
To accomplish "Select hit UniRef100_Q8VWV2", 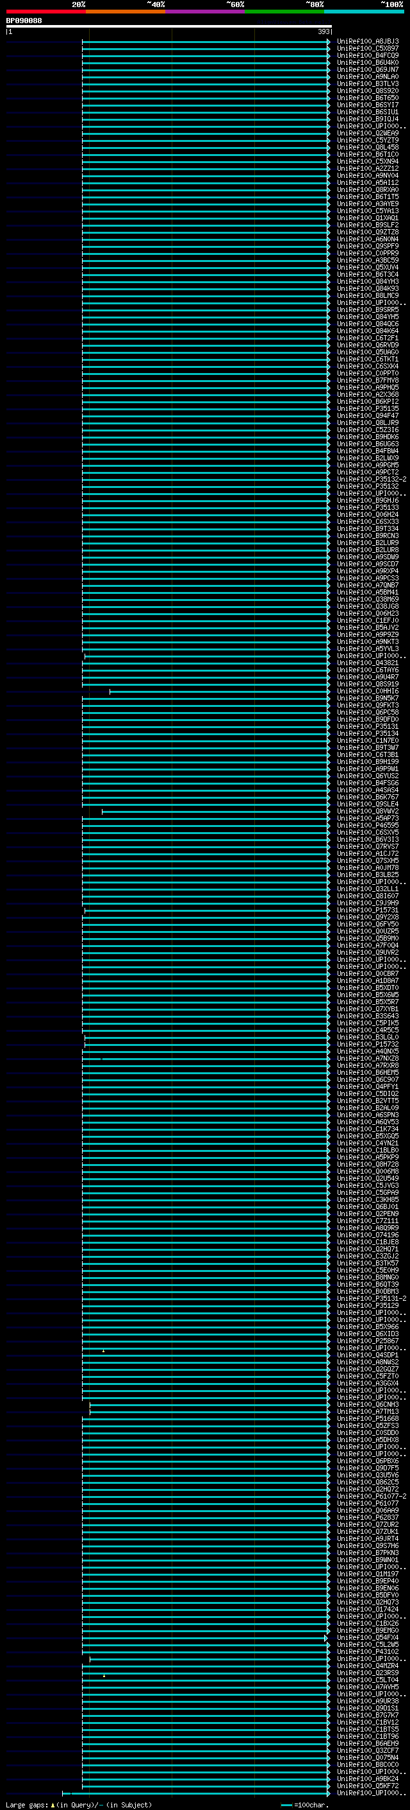I will 368,812.
